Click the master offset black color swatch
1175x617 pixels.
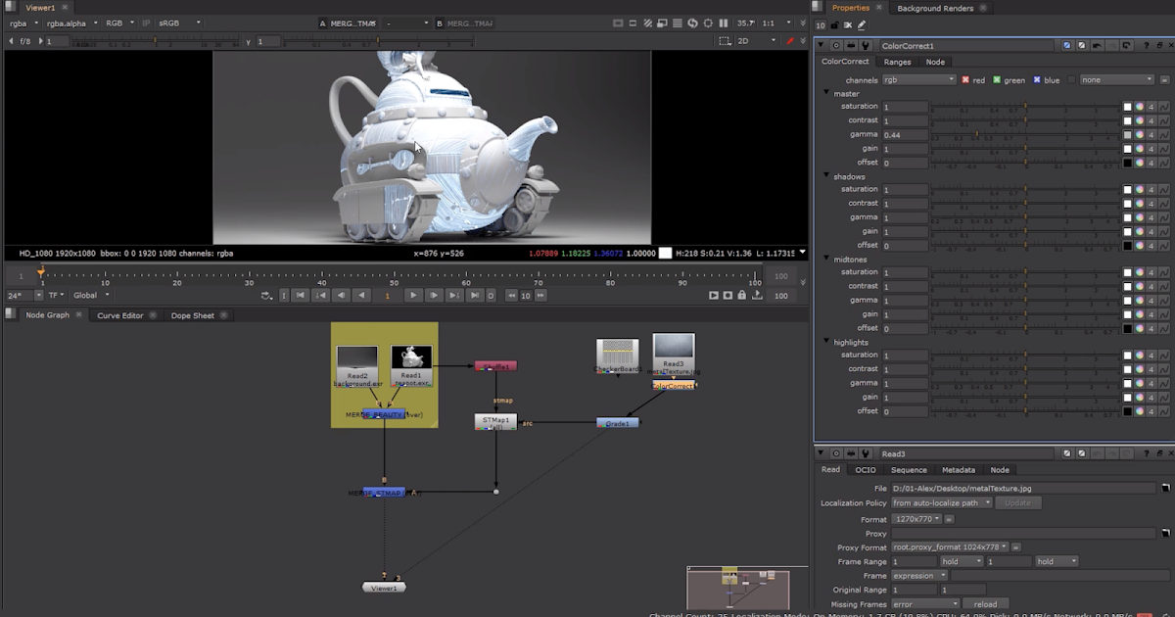(1127, 163)
